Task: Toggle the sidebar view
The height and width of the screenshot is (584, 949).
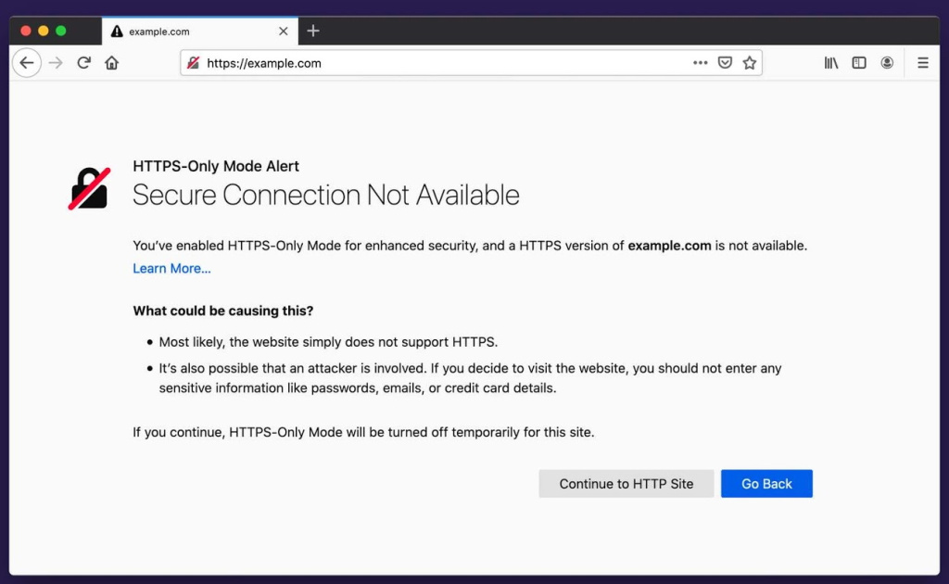Action: click(x=859, y=62)
